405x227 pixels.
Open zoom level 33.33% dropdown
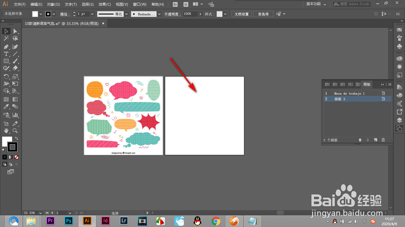[40, 213]
